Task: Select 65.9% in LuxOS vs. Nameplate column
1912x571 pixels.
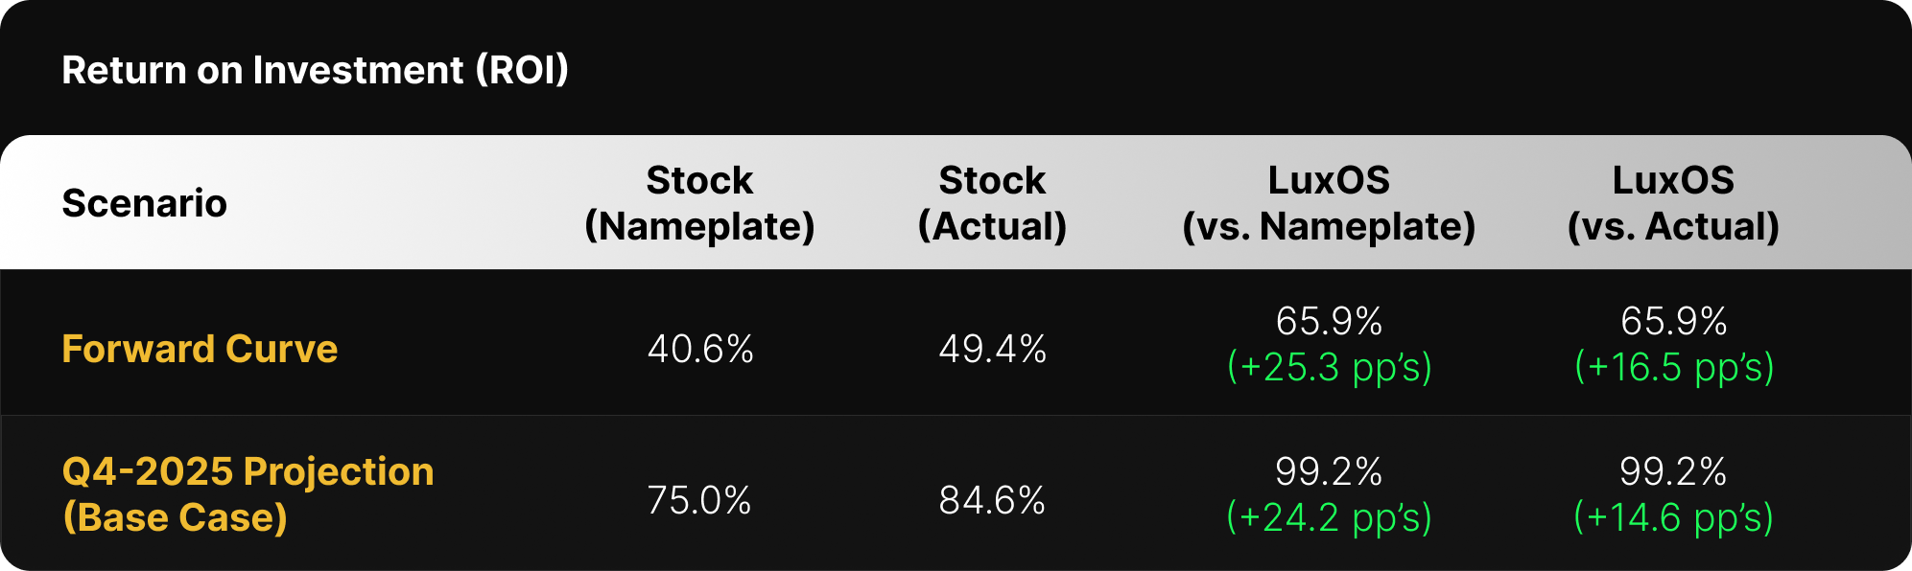Action: (1329, 321)
